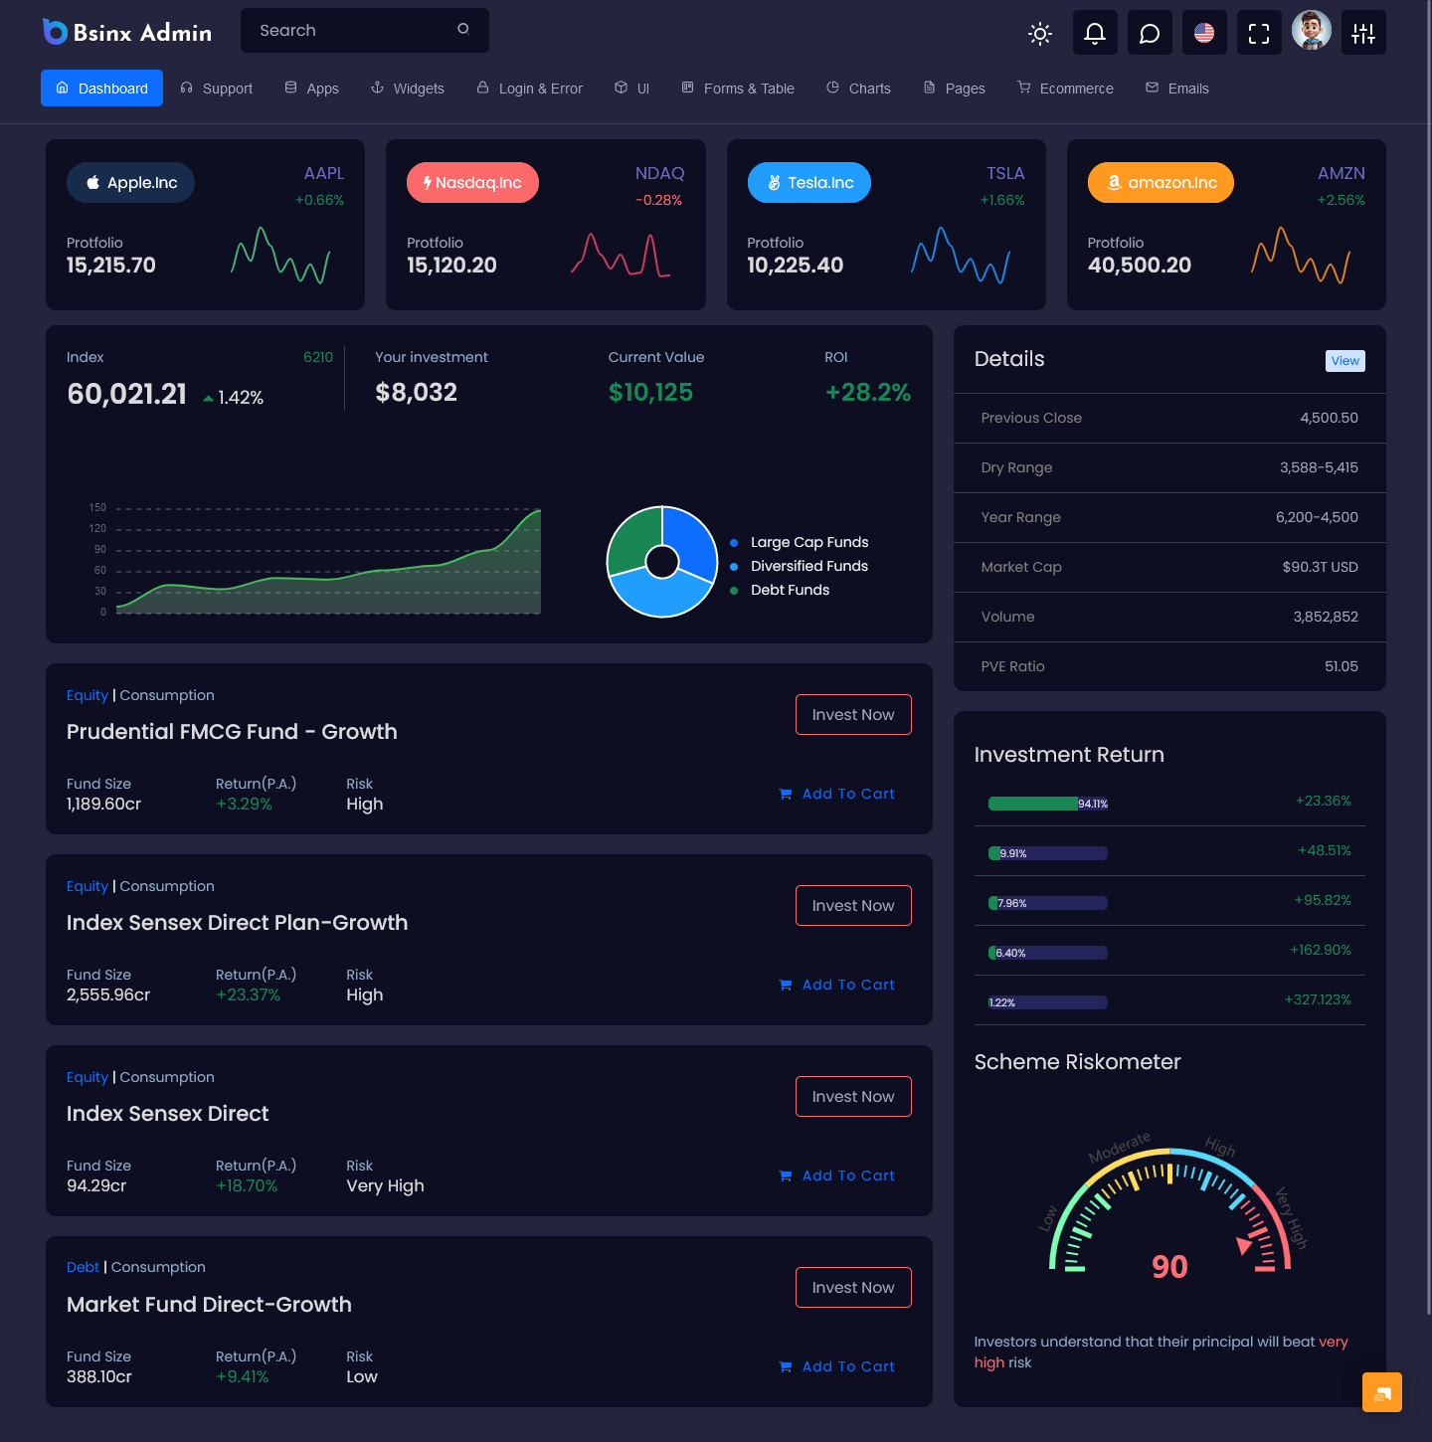The width and height of the screenshot is (1432, 1442).
Task: Open the US flag language selector
Action: [1203, 33]
